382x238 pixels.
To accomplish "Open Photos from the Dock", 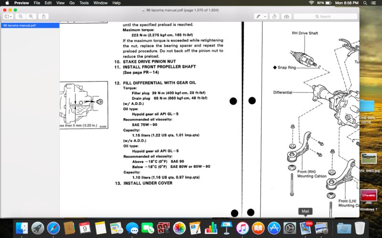I will [x=180, y=228].
